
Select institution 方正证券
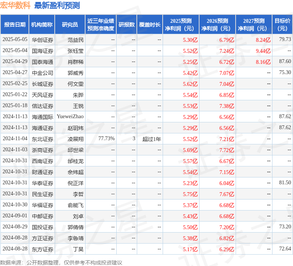tap(43, 238)
